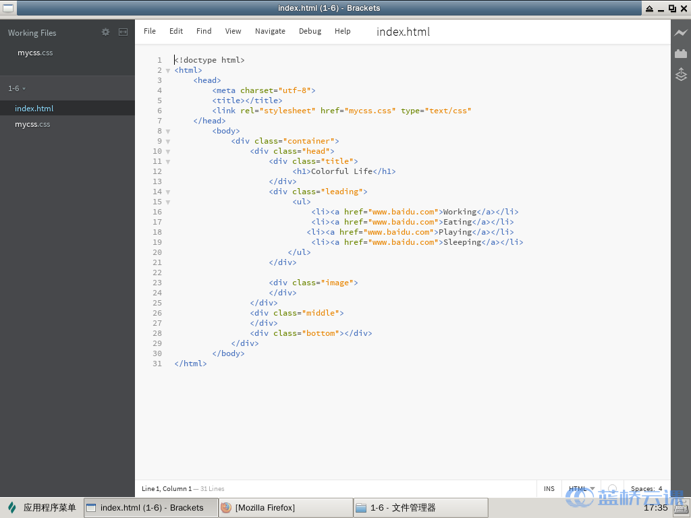This screenshot has width=691, height=518.
Task: Open Working Files gear settings
Action: click(x=105, y=32)
